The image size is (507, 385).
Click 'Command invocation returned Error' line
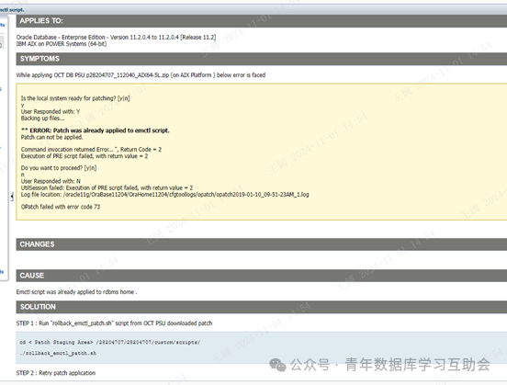[91, 150]
